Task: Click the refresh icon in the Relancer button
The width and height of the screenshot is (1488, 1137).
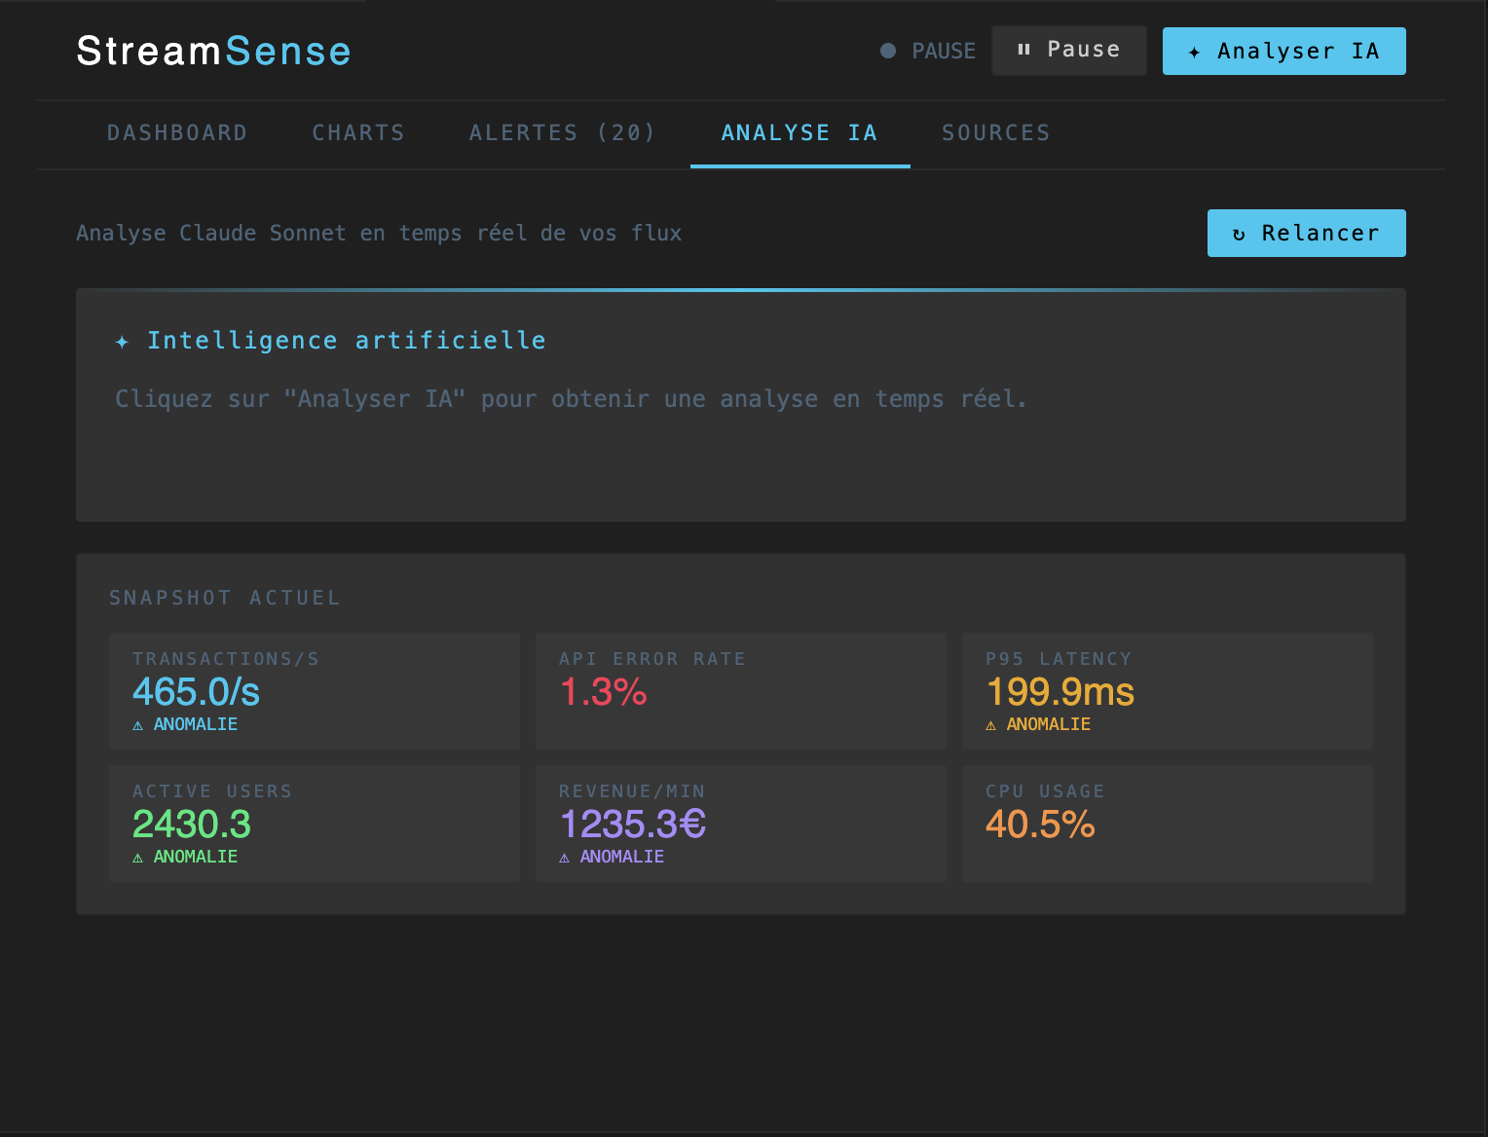Action: 1239,233
